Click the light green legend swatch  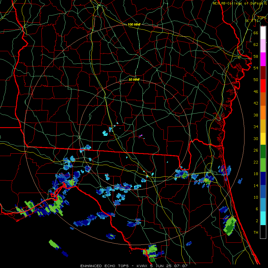click(x=263, y=165)
